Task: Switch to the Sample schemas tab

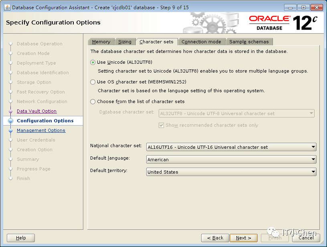Action: pyautogui.click(x=249, y=42)
